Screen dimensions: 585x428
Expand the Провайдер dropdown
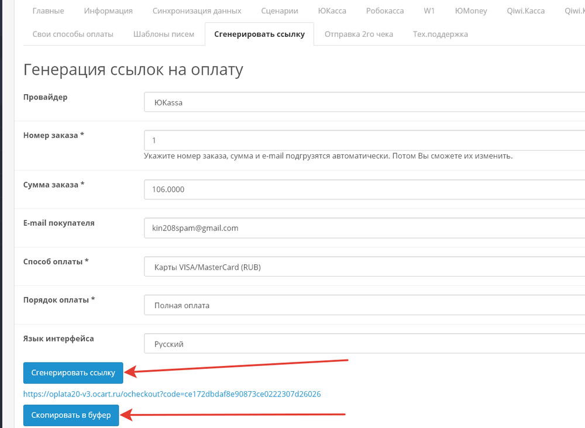[x=364, y=102]
